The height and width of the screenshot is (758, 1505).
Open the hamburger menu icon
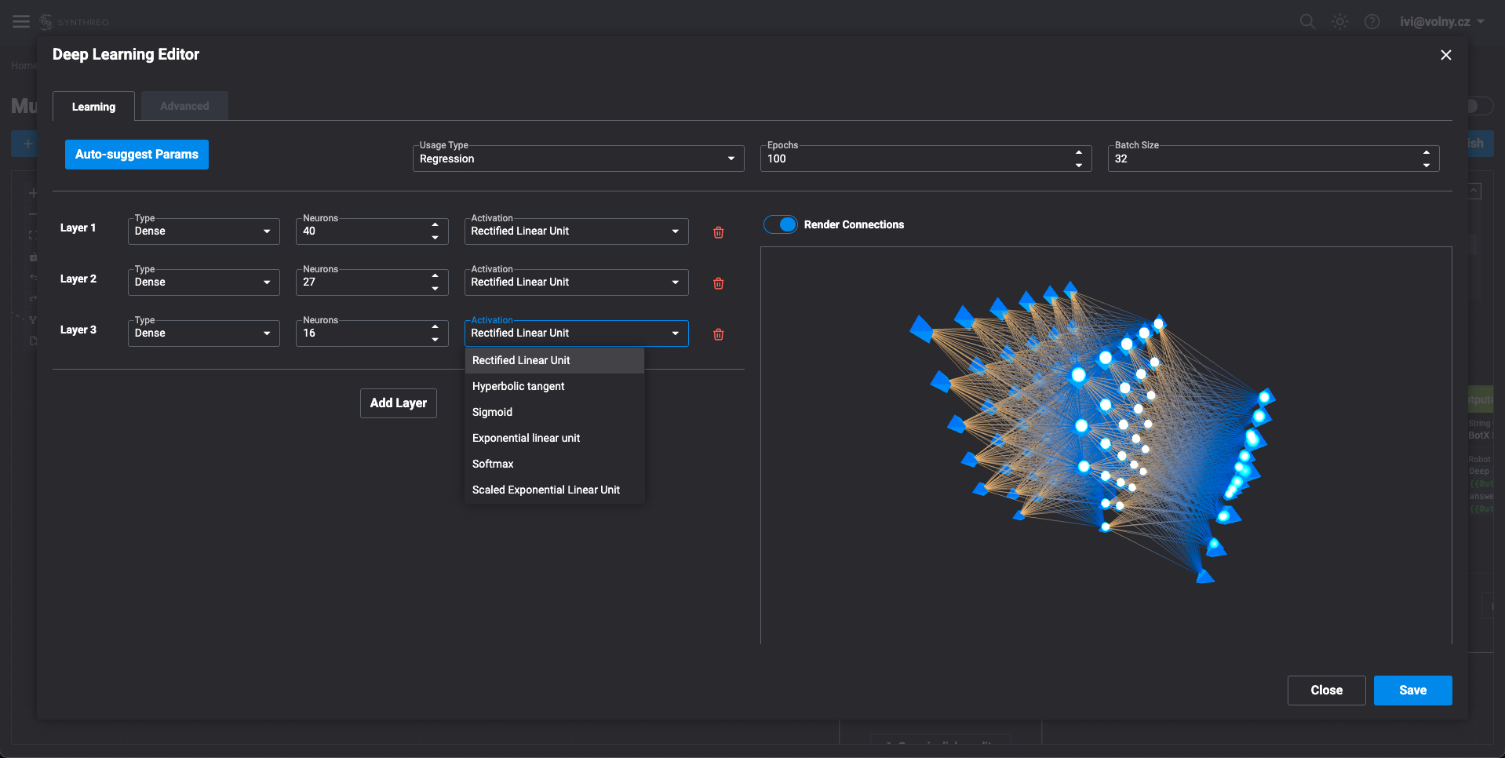click(x=21, y=21)
